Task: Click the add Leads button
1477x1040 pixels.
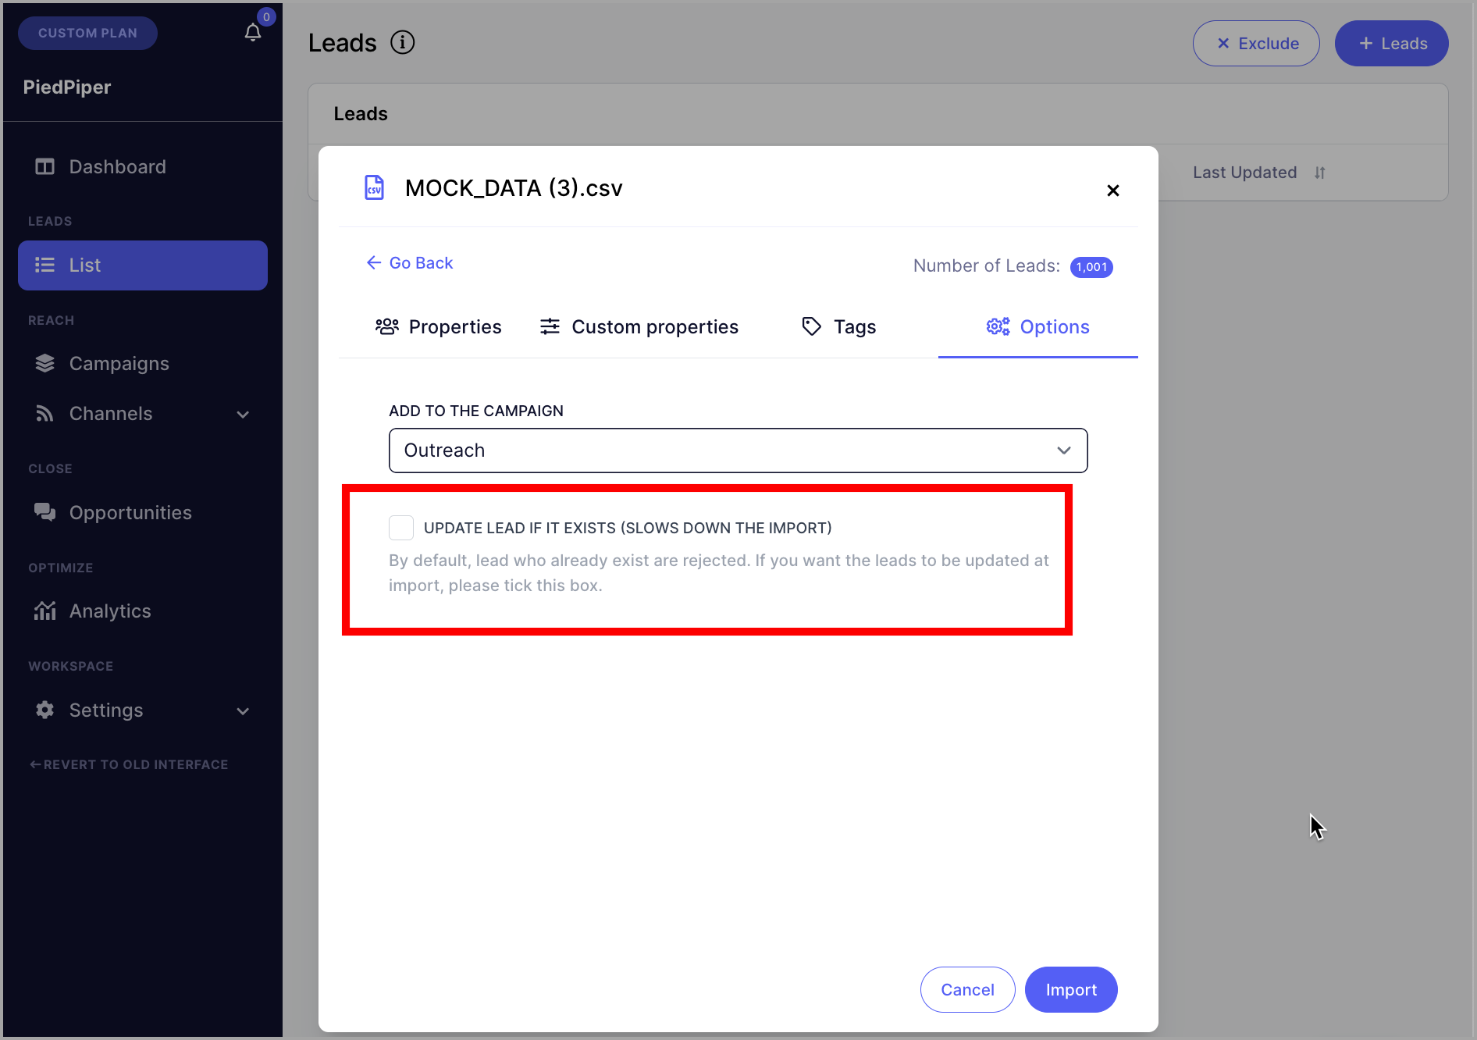Action: [x=1392, y=44]
